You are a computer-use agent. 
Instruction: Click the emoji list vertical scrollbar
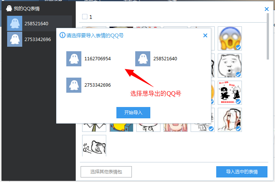pyautogui.click(x=267, y=37)
